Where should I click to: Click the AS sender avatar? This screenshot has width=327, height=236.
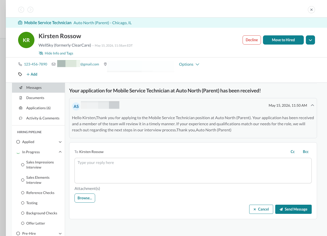(76, 106)
